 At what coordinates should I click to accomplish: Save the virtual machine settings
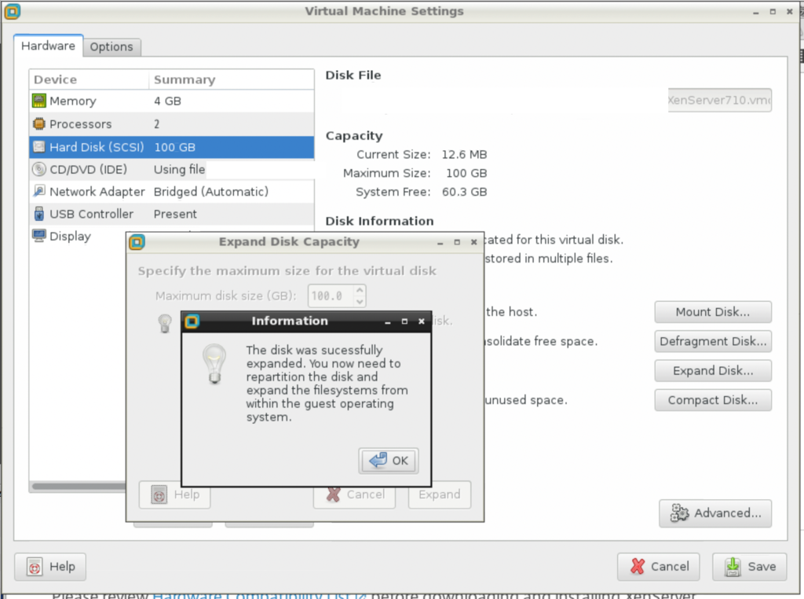pyautogui.click(x=749, y=567)
